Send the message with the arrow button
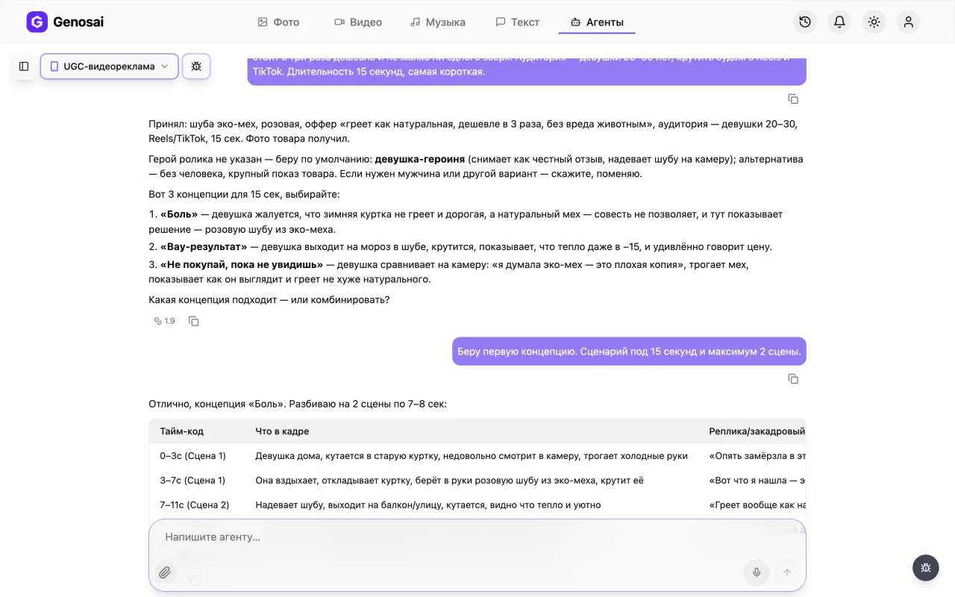Viewport: 955px width, 597px height. click(786, 572)
